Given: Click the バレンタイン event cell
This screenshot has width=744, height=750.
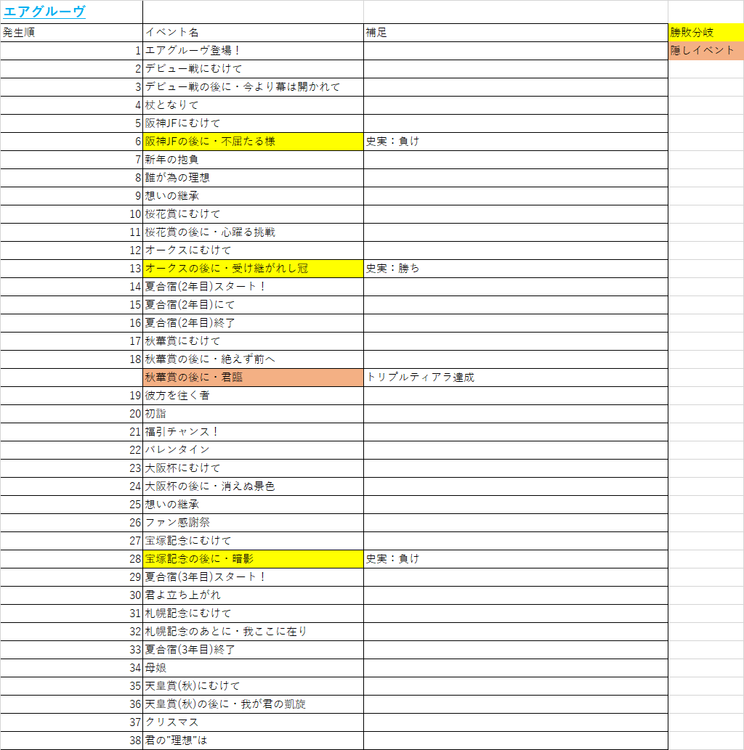Looking at the screenshot, I should coord(253,450).
